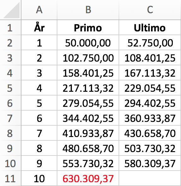Select row 6 header
Viewport: 181px width, 186px height.
pyautogui.click(x=10, y=103)
